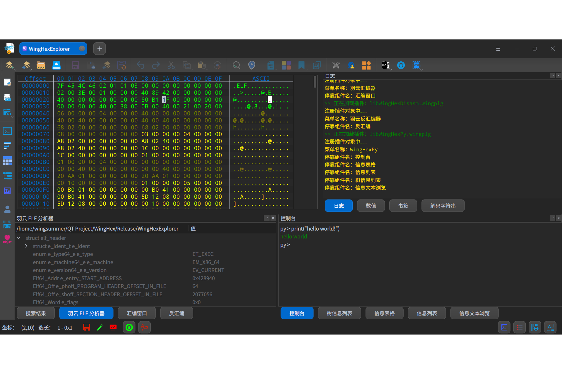The image size is (562, 374).
Task: Click the py console input line
Action: pyautogui.click(x=419, y=245)
